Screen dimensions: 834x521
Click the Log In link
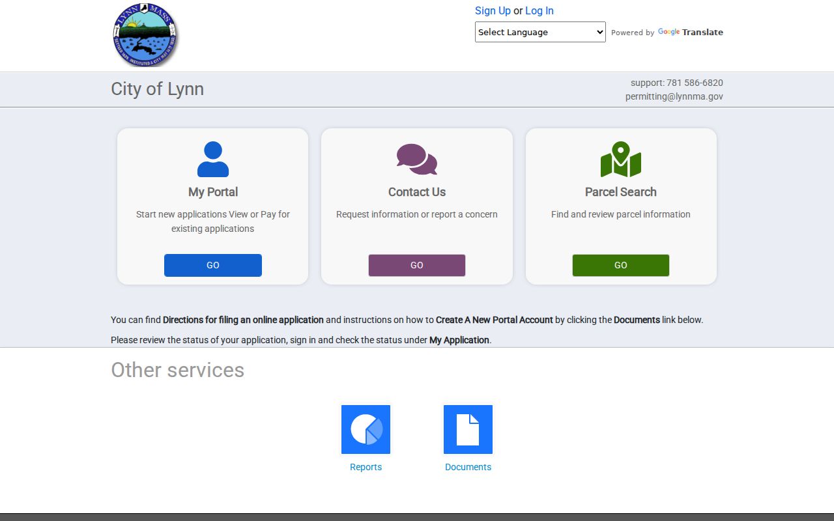tap(539, 10)
